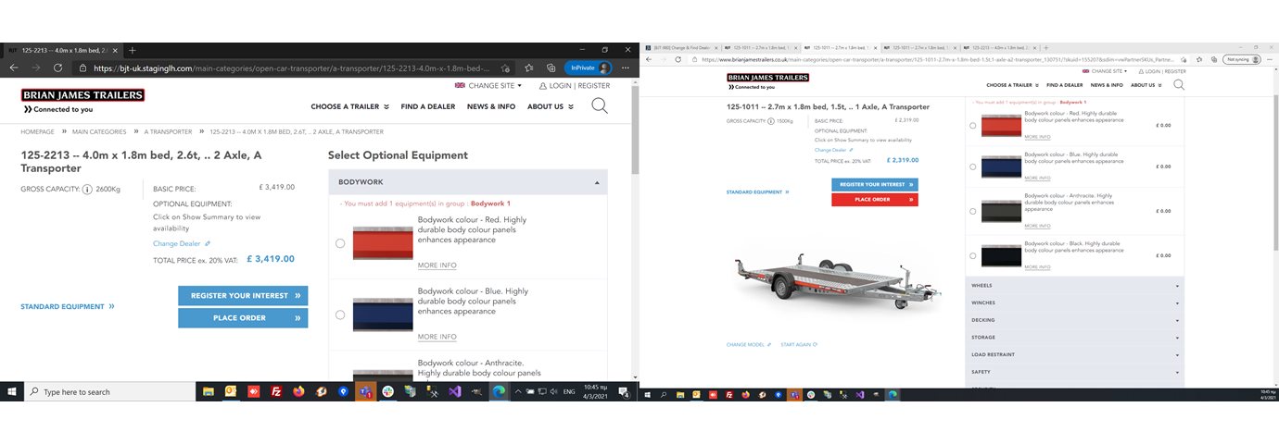Click the Black bodywork colour swatch
The width and height of the screenshot is (1279, 444).
(x=1000, y=256)
